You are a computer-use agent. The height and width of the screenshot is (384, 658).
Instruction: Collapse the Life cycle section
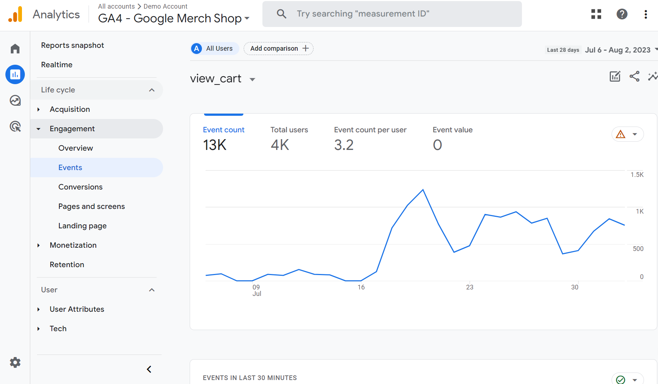152,90
